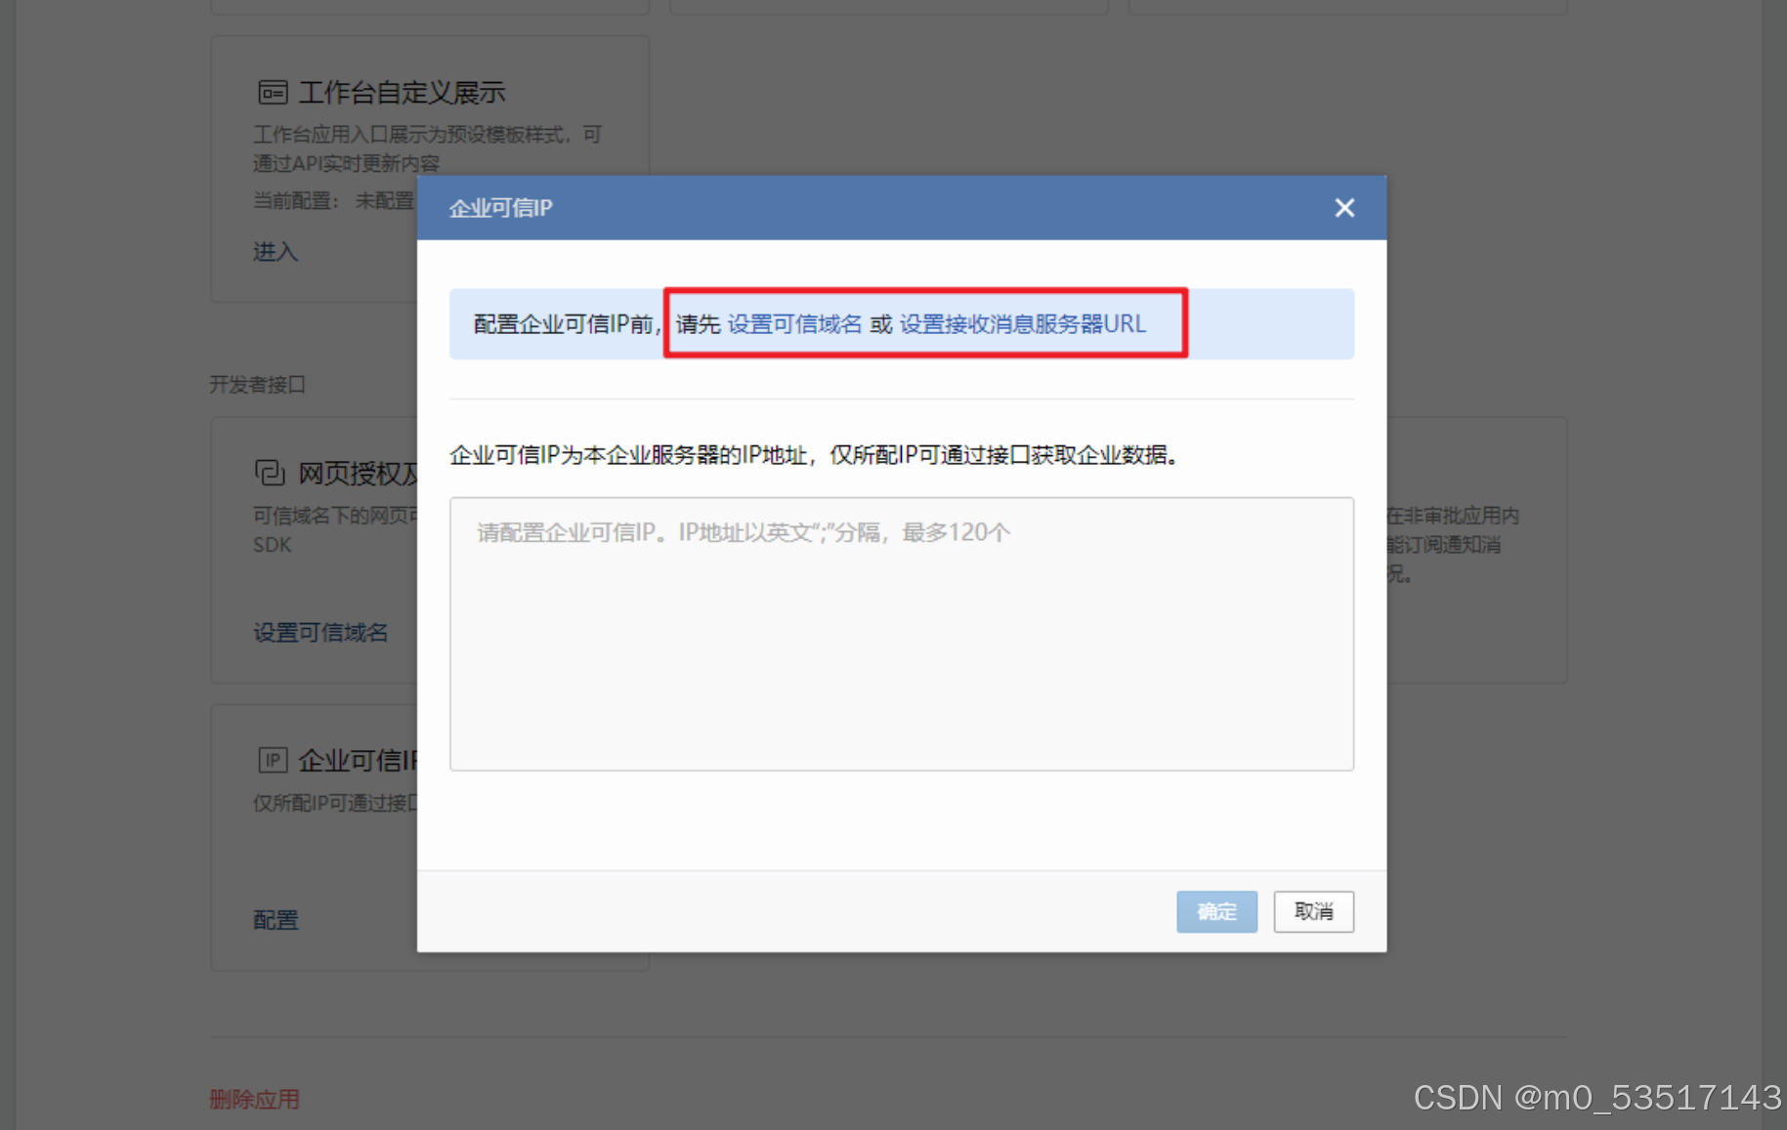The image size is (1787, 1130).
Task: Open the 进入 link under 工作台
Action: pos(275,252)
